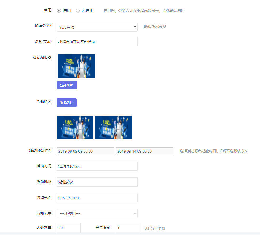
Task: Click the first 活动组图 gallery image
Action: point(75,127)
